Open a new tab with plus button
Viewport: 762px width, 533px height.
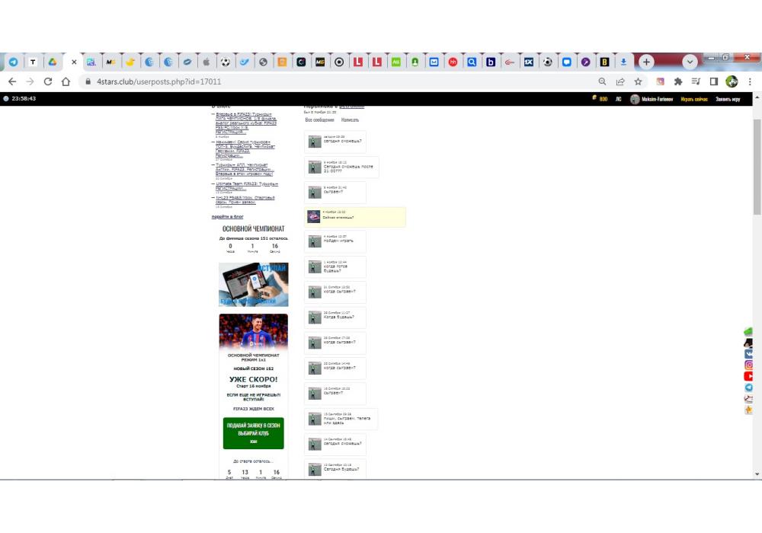(646, 62)
